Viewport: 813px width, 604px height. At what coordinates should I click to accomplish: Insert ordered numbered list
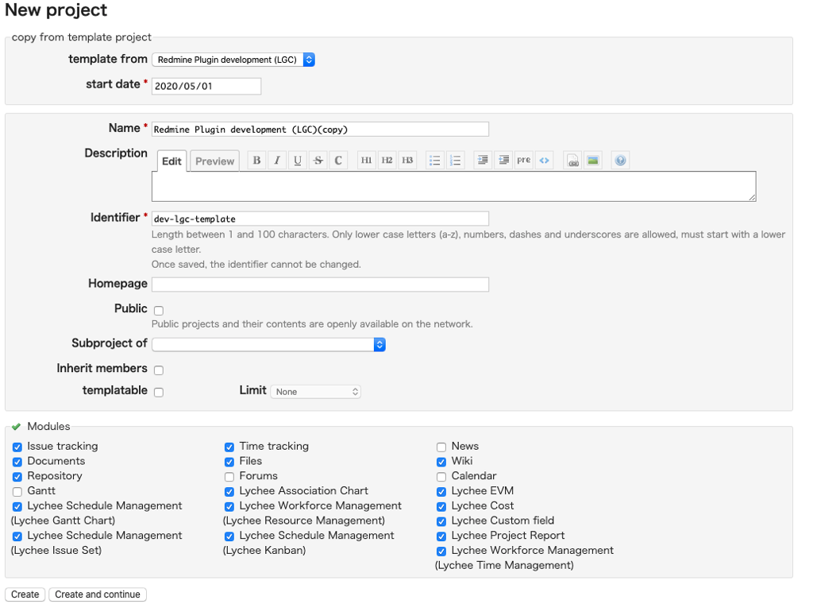coord(455,161)
